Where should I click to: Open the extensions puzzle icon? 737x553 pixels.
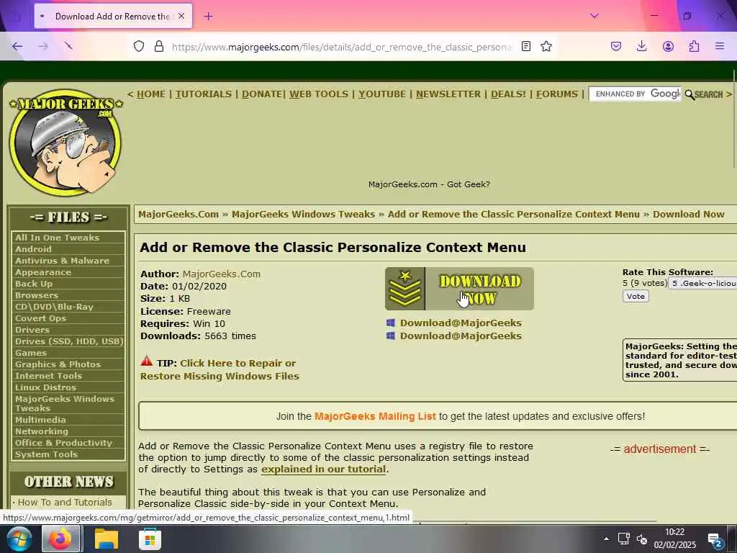click(x=694, y=46)
